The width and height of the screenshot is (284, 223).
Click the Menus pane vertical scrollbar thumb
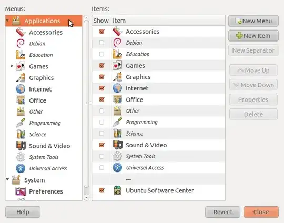(86, 104)
